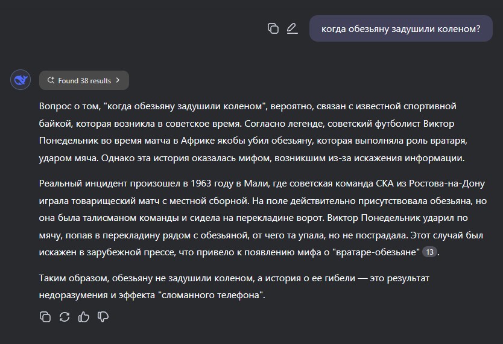Click the first paragraph starting with Вопрос о том
The image size is (503, 344).
253,132
